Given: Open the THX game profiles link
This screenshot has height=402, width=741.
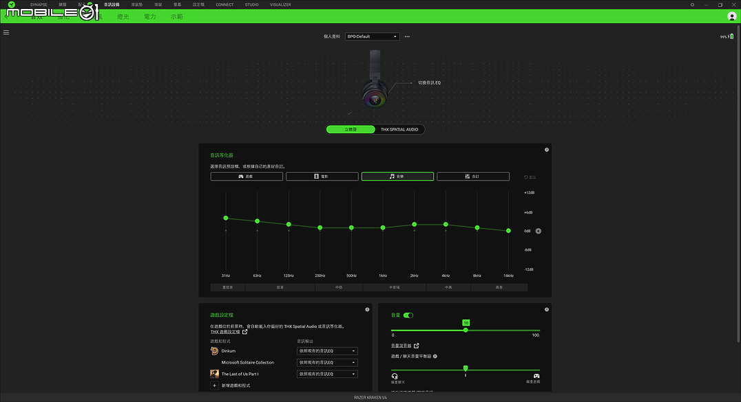Looking at the screenshot, I should tap(225, 332).
